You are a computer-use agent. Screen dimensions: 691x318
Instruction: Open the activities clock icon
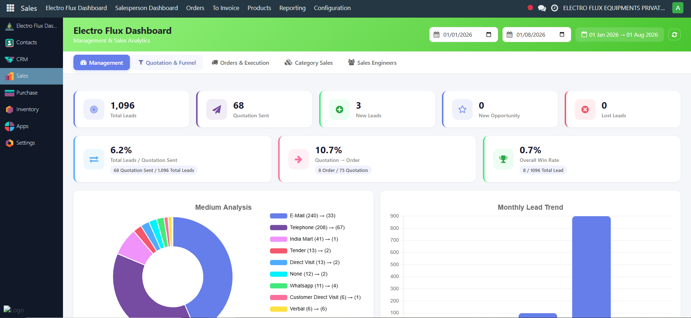pyautogui.click(x=555, y=8)
